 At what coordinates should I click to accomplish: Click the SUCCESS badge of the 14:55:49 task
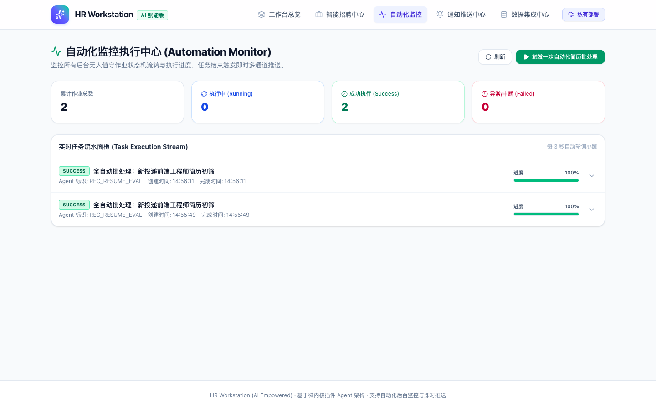pyautogui.click(x=74, y=205)
